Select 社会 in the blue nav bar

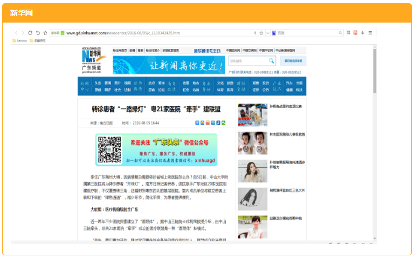pyautogui.click(x=118, y=90)
